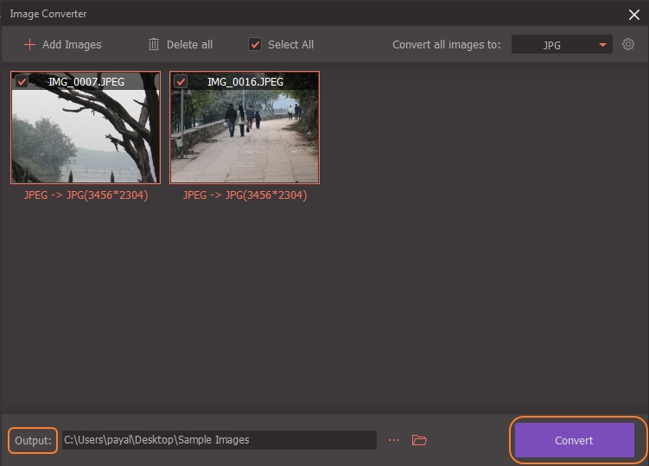This screenshot has height=466, width=649.
Task: Click the trash can icon for Delete all
Action: (x=154, y=44)
